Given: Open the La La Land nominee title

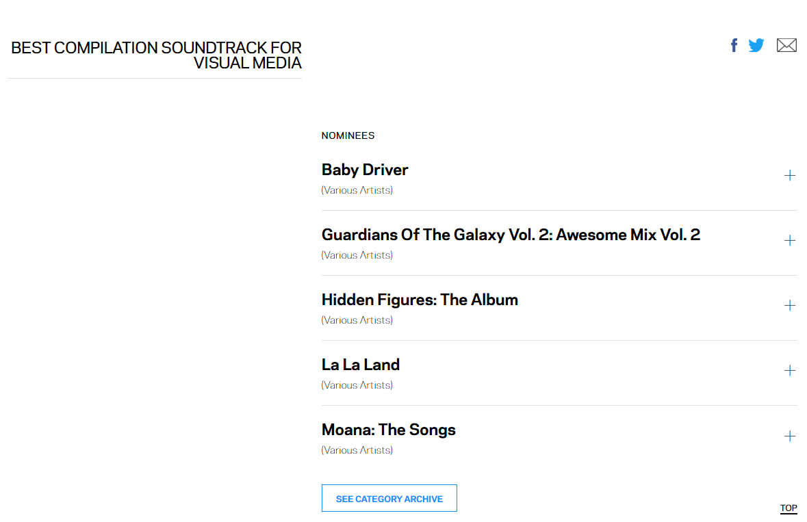Looking at the screenshot, I should pos(361,365).
